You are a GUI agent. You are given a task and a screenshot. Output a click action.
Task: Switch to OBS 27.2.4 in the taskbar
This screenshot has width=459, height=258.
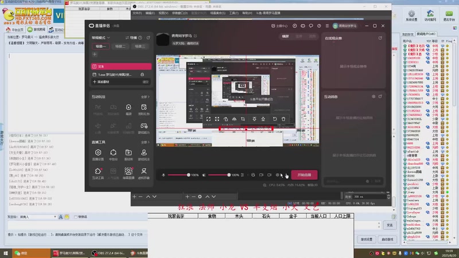click(x=108, y=253)
